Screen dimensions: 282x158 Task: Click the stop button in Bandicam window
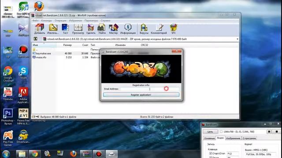(x=277, y=132)
